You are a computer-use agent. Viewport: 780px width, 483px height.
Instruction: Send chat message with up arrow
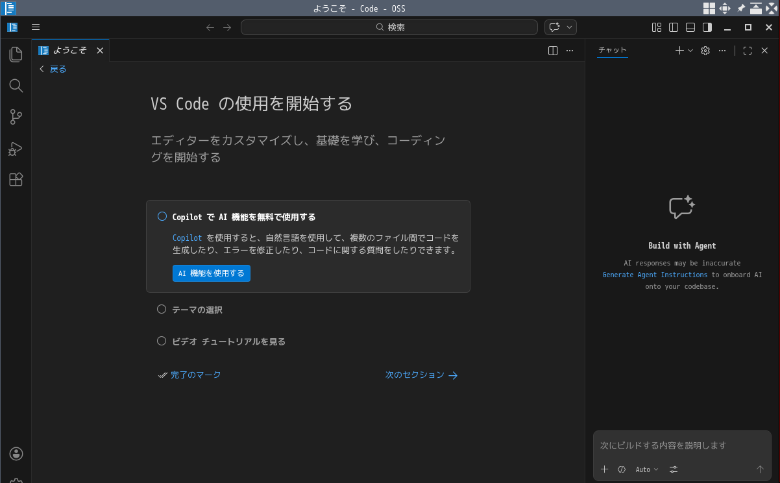760,469
